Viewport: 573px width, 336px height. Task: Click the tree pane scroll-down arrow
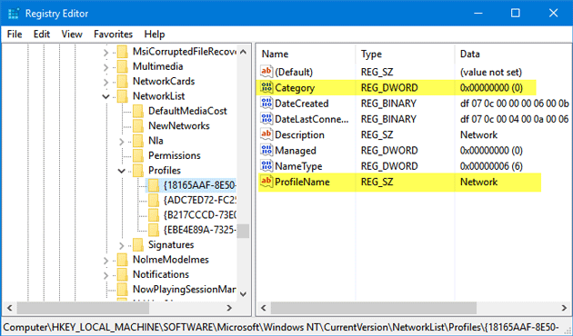pyautogui.click(x=243, y=293)
